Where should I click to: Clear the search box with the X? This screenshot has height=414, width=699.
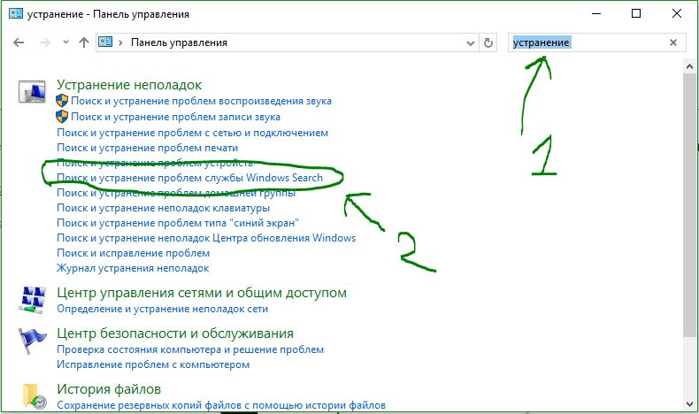tap(673, 42)
